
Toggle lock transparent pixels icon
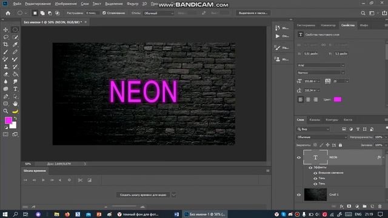click(315, 145)
